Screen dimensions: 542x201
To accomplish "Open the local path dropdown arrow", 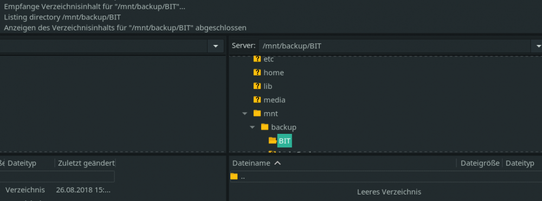I will [x=216, y=46].
